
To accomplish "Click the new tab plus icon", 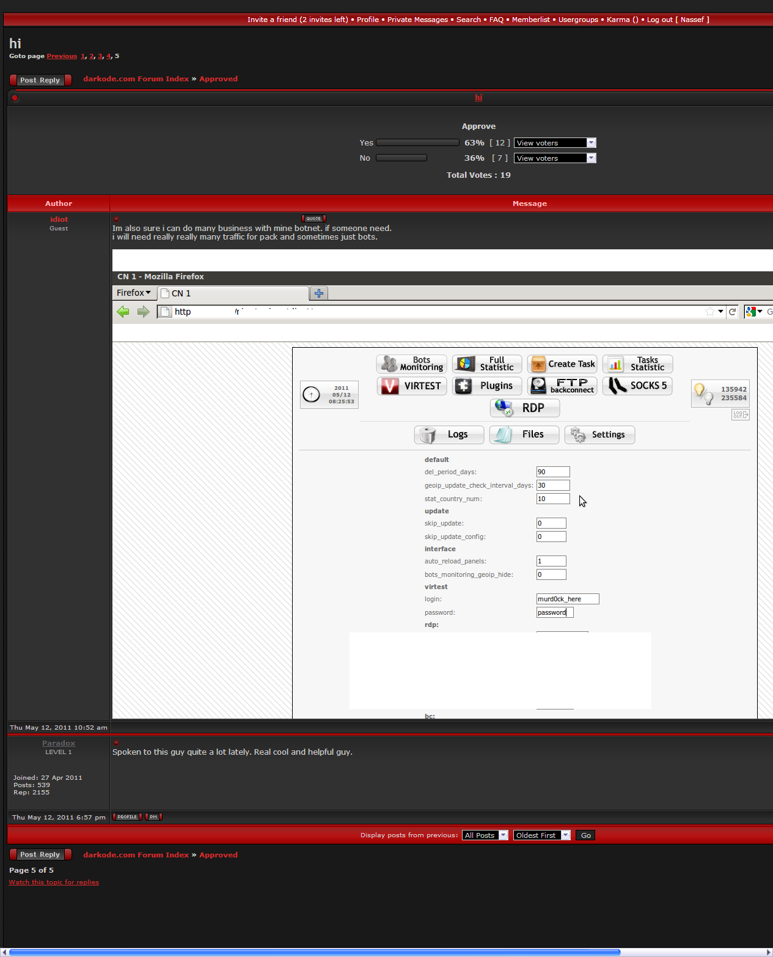I will [319, 293].
